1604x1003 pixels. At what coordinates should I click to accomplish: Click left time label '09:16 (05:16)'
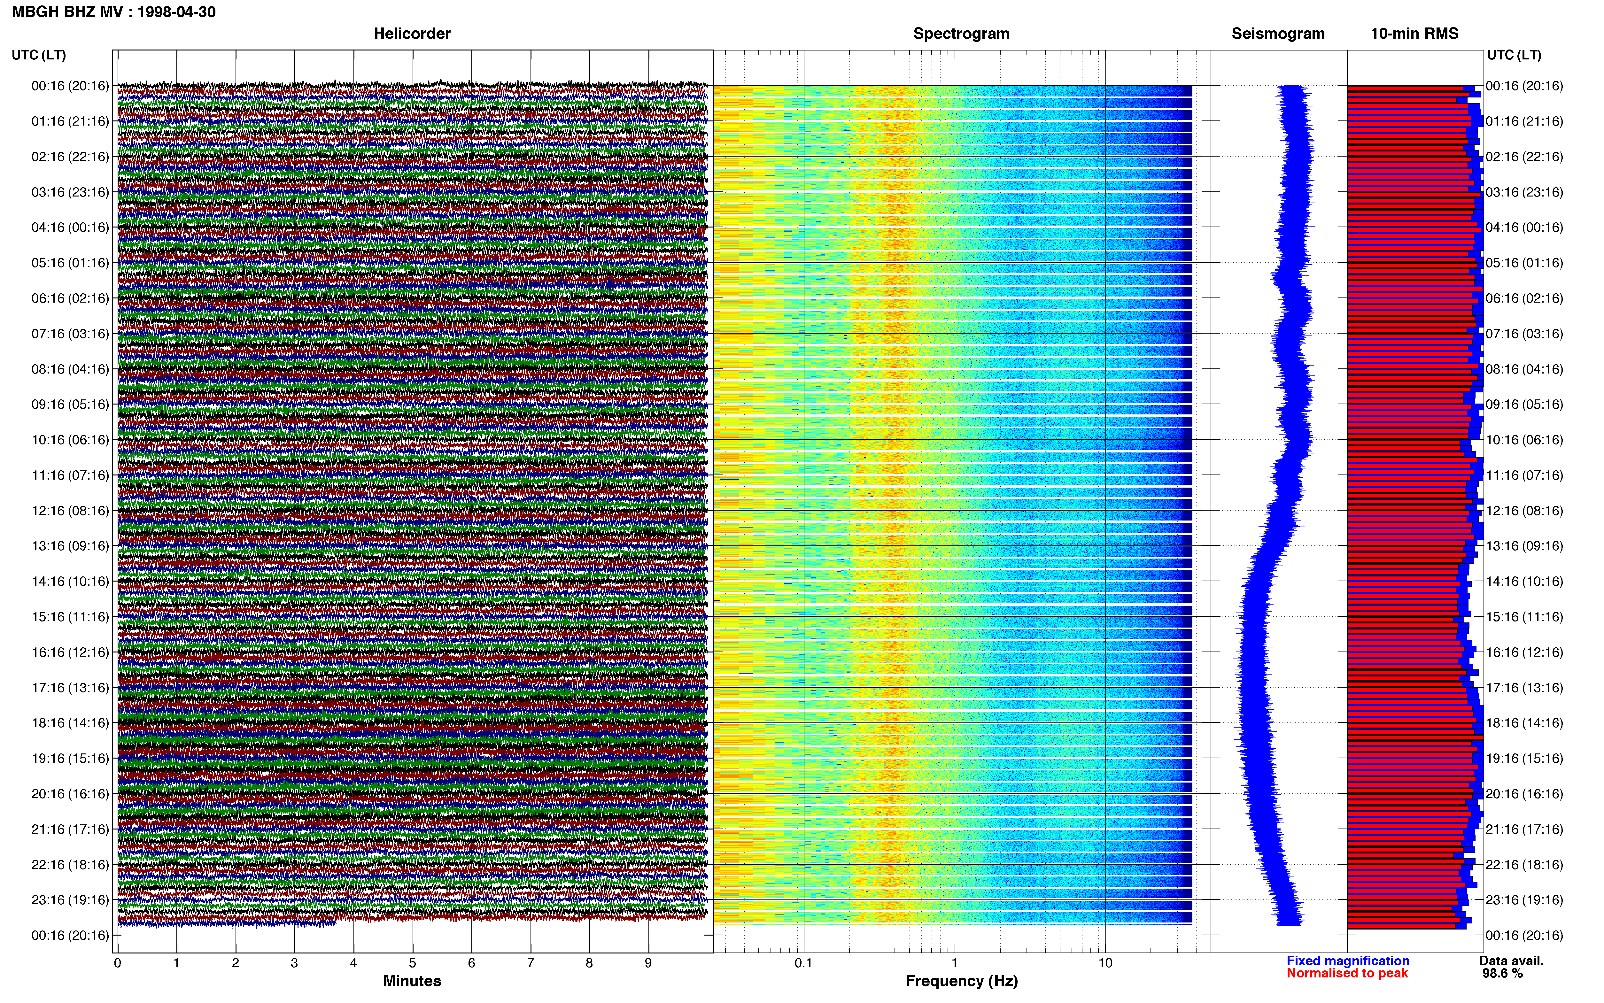(x=70, y=405)
